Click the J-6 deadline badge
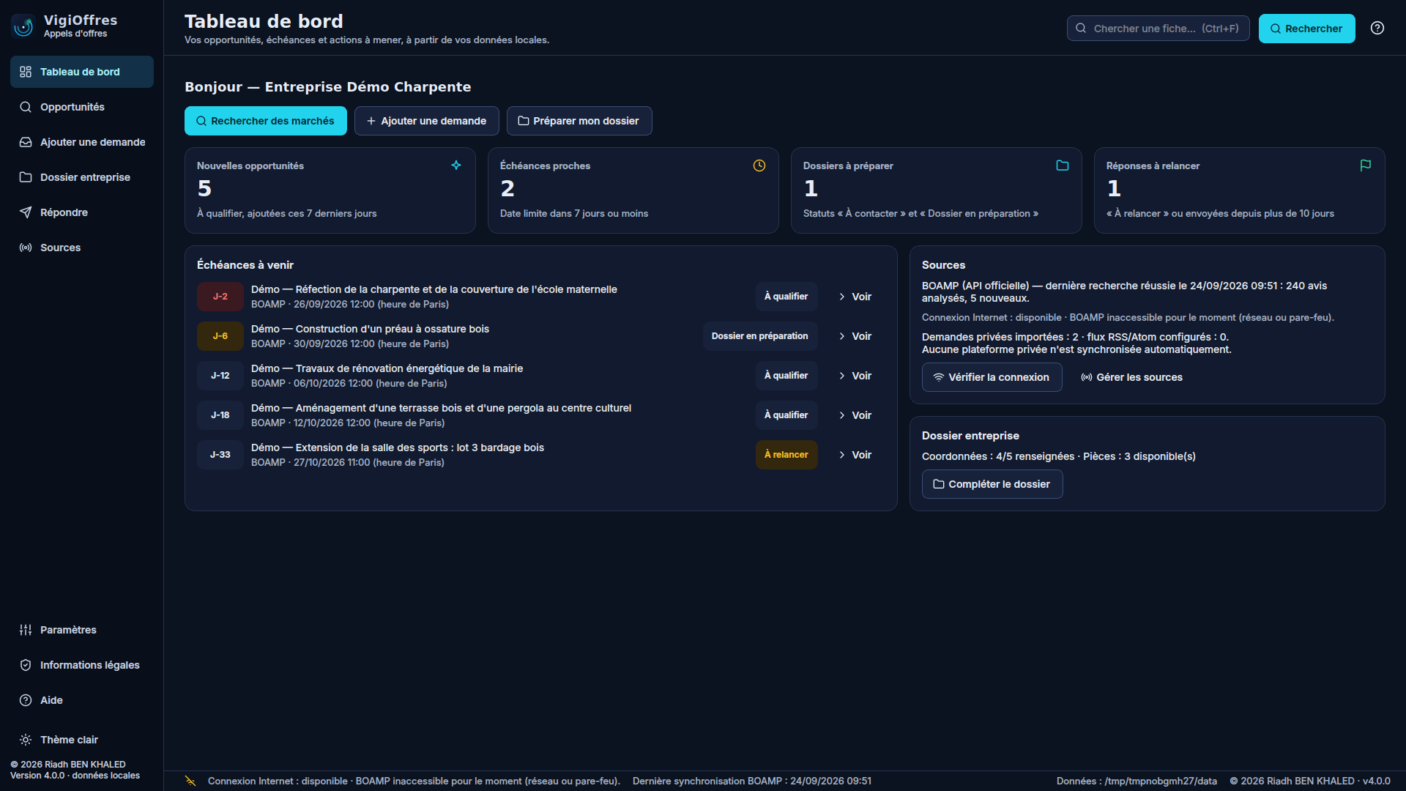The image size is (1406, 791). pos(220,336)
